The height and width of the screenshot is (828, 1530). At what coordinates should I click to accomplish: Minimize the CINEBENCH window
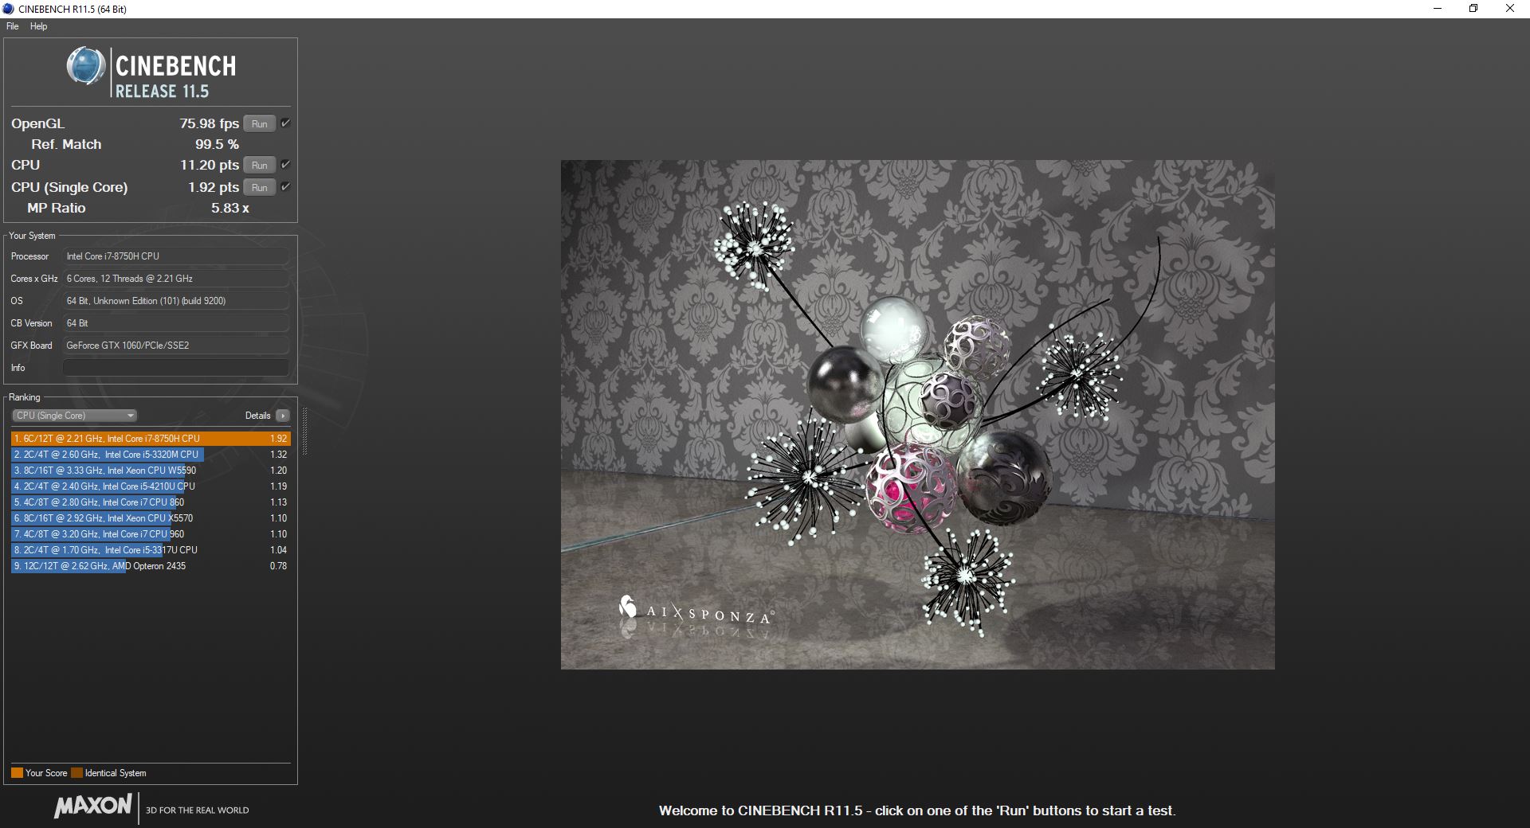(1438, 9)
